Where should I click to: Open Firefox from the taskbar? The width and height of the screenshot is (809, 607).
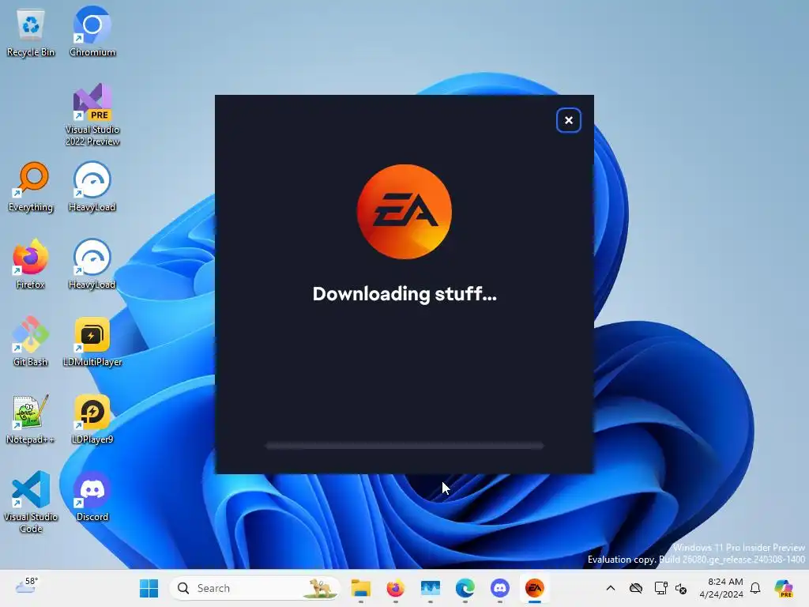(x=395, y=588)
